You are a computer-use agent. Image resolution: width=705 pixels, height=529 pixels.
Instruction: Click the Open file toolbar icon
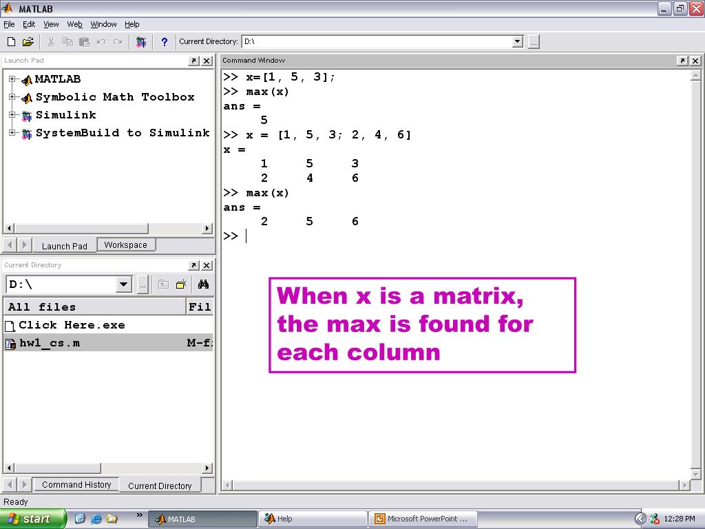(28, 42)
